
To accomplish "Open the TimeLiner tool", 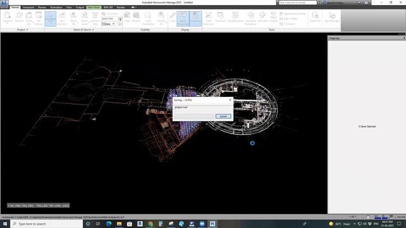I will [x=220, y=17].
